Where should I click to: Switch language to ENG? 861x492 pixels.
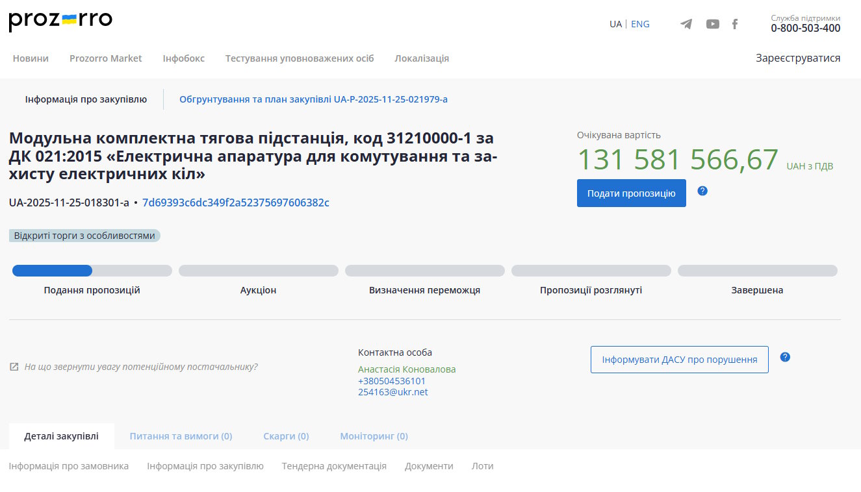[x=640, y=24]
